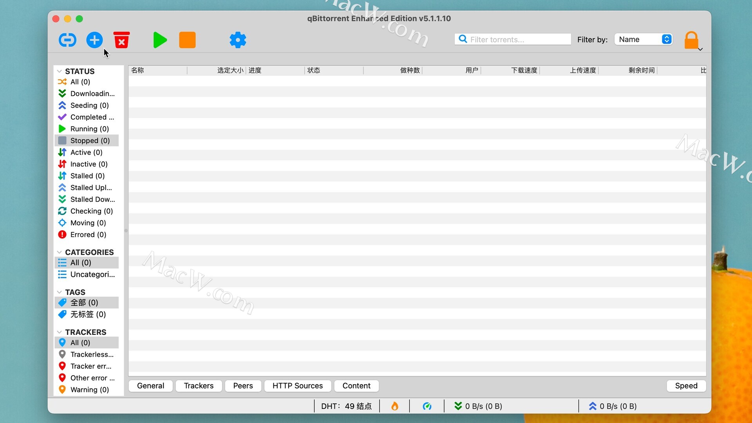Sort by the 用户 column header
Screen dimensions: 752x423
452,70
